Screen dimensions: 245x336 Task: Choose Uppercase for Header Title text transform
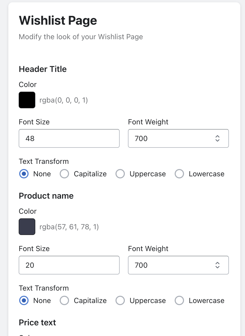120,174
